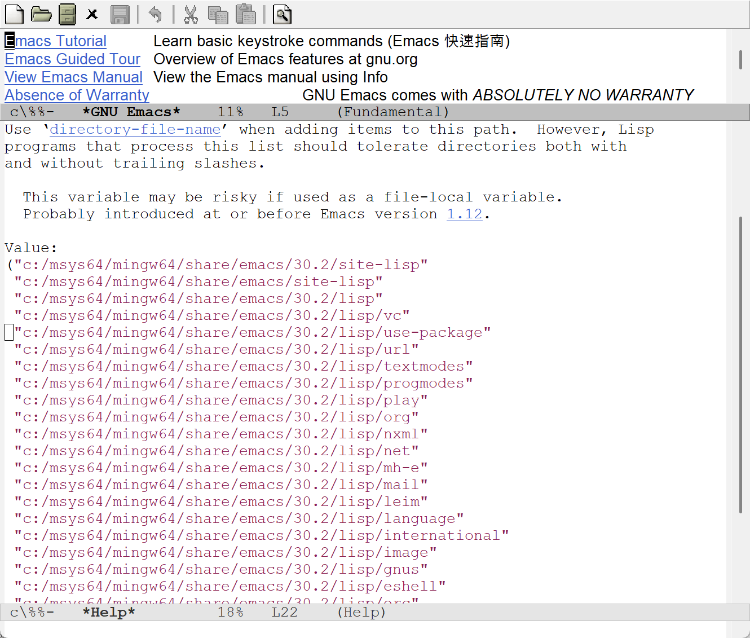Image resolution: width=750 pixels, height=638 pixels.
Task: Close buffer with the X icon
Action: 92,14
